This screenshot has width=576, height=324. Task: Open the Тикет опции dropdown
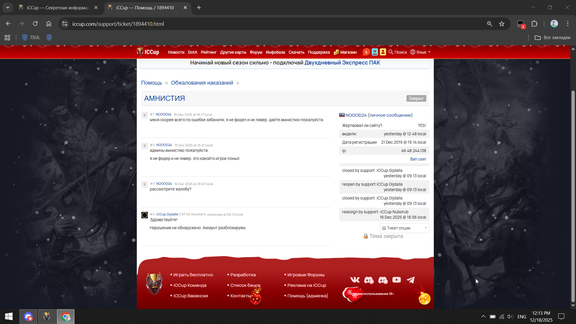coord(404,228)
